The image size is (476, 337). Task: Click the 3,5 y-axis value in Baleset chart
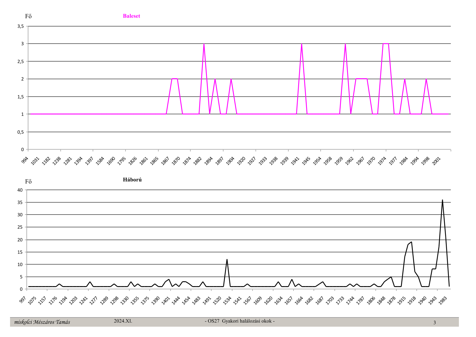[x=21, y=26]
